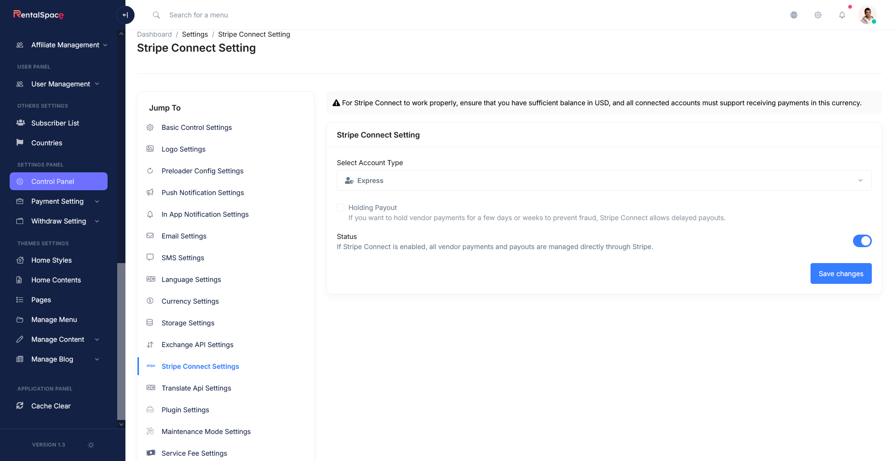Expand Withdraw Setting submenu

click(x=59, y=221)
